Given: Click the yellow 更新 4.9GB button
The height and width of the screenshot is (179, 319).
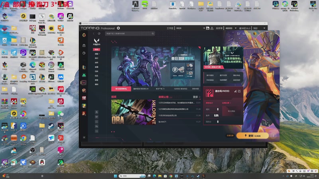Looking at the screenshot, I should point(252,136).
